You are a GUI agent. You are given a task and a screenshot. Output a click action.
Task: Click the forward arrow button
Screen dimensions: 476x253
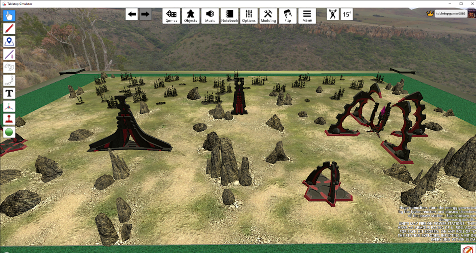[x=146, y=14]
